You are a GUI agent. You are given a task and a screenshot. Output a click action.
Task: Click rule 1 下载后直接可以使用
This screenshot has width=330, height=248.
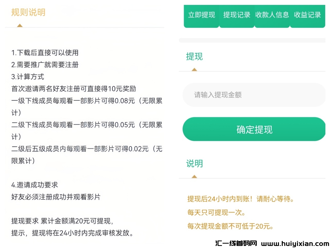click(45, 53)
